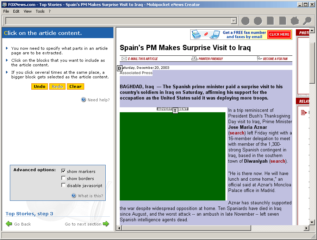Click the horizontal scrollbar right arrow
The height and width of the screenshot is (240, 317).
[306, 228]
